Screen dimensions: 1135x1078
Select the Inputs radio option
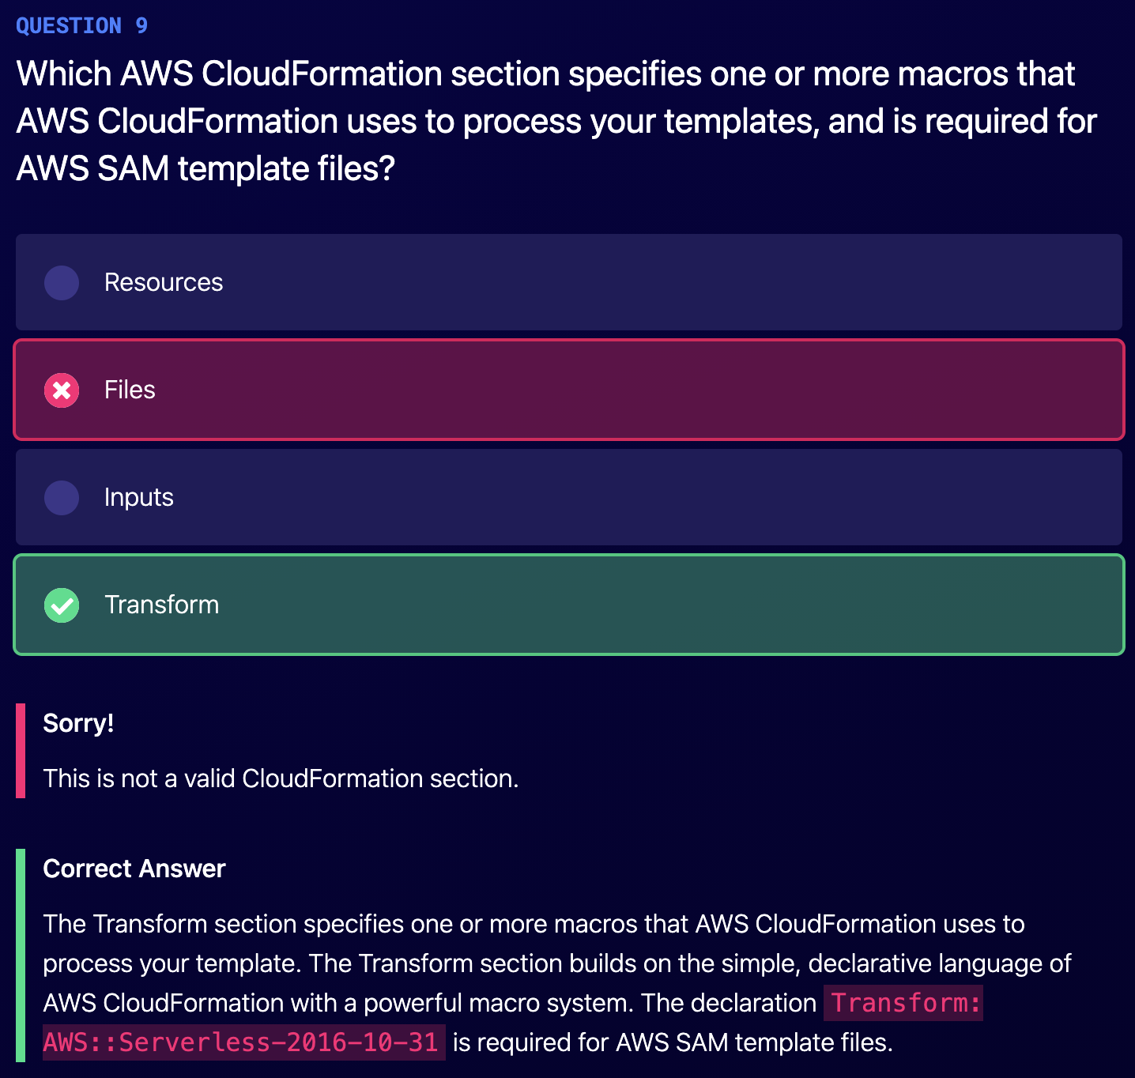coord(62,497)
